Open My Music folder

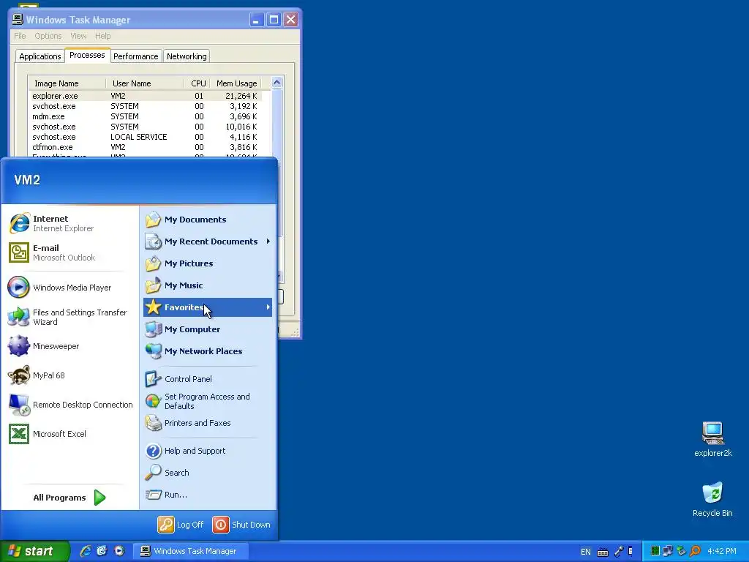click(208, 285)
